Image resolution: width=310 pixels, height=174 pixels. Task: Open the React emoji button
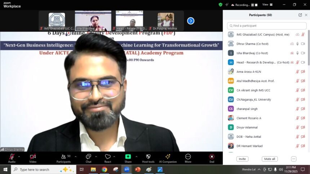point(108,157)
